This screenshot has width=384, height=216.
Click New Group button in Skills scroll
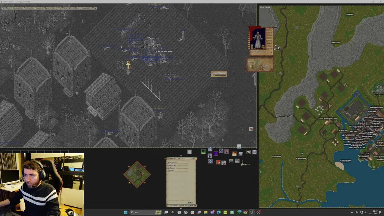tap(173, 205)
